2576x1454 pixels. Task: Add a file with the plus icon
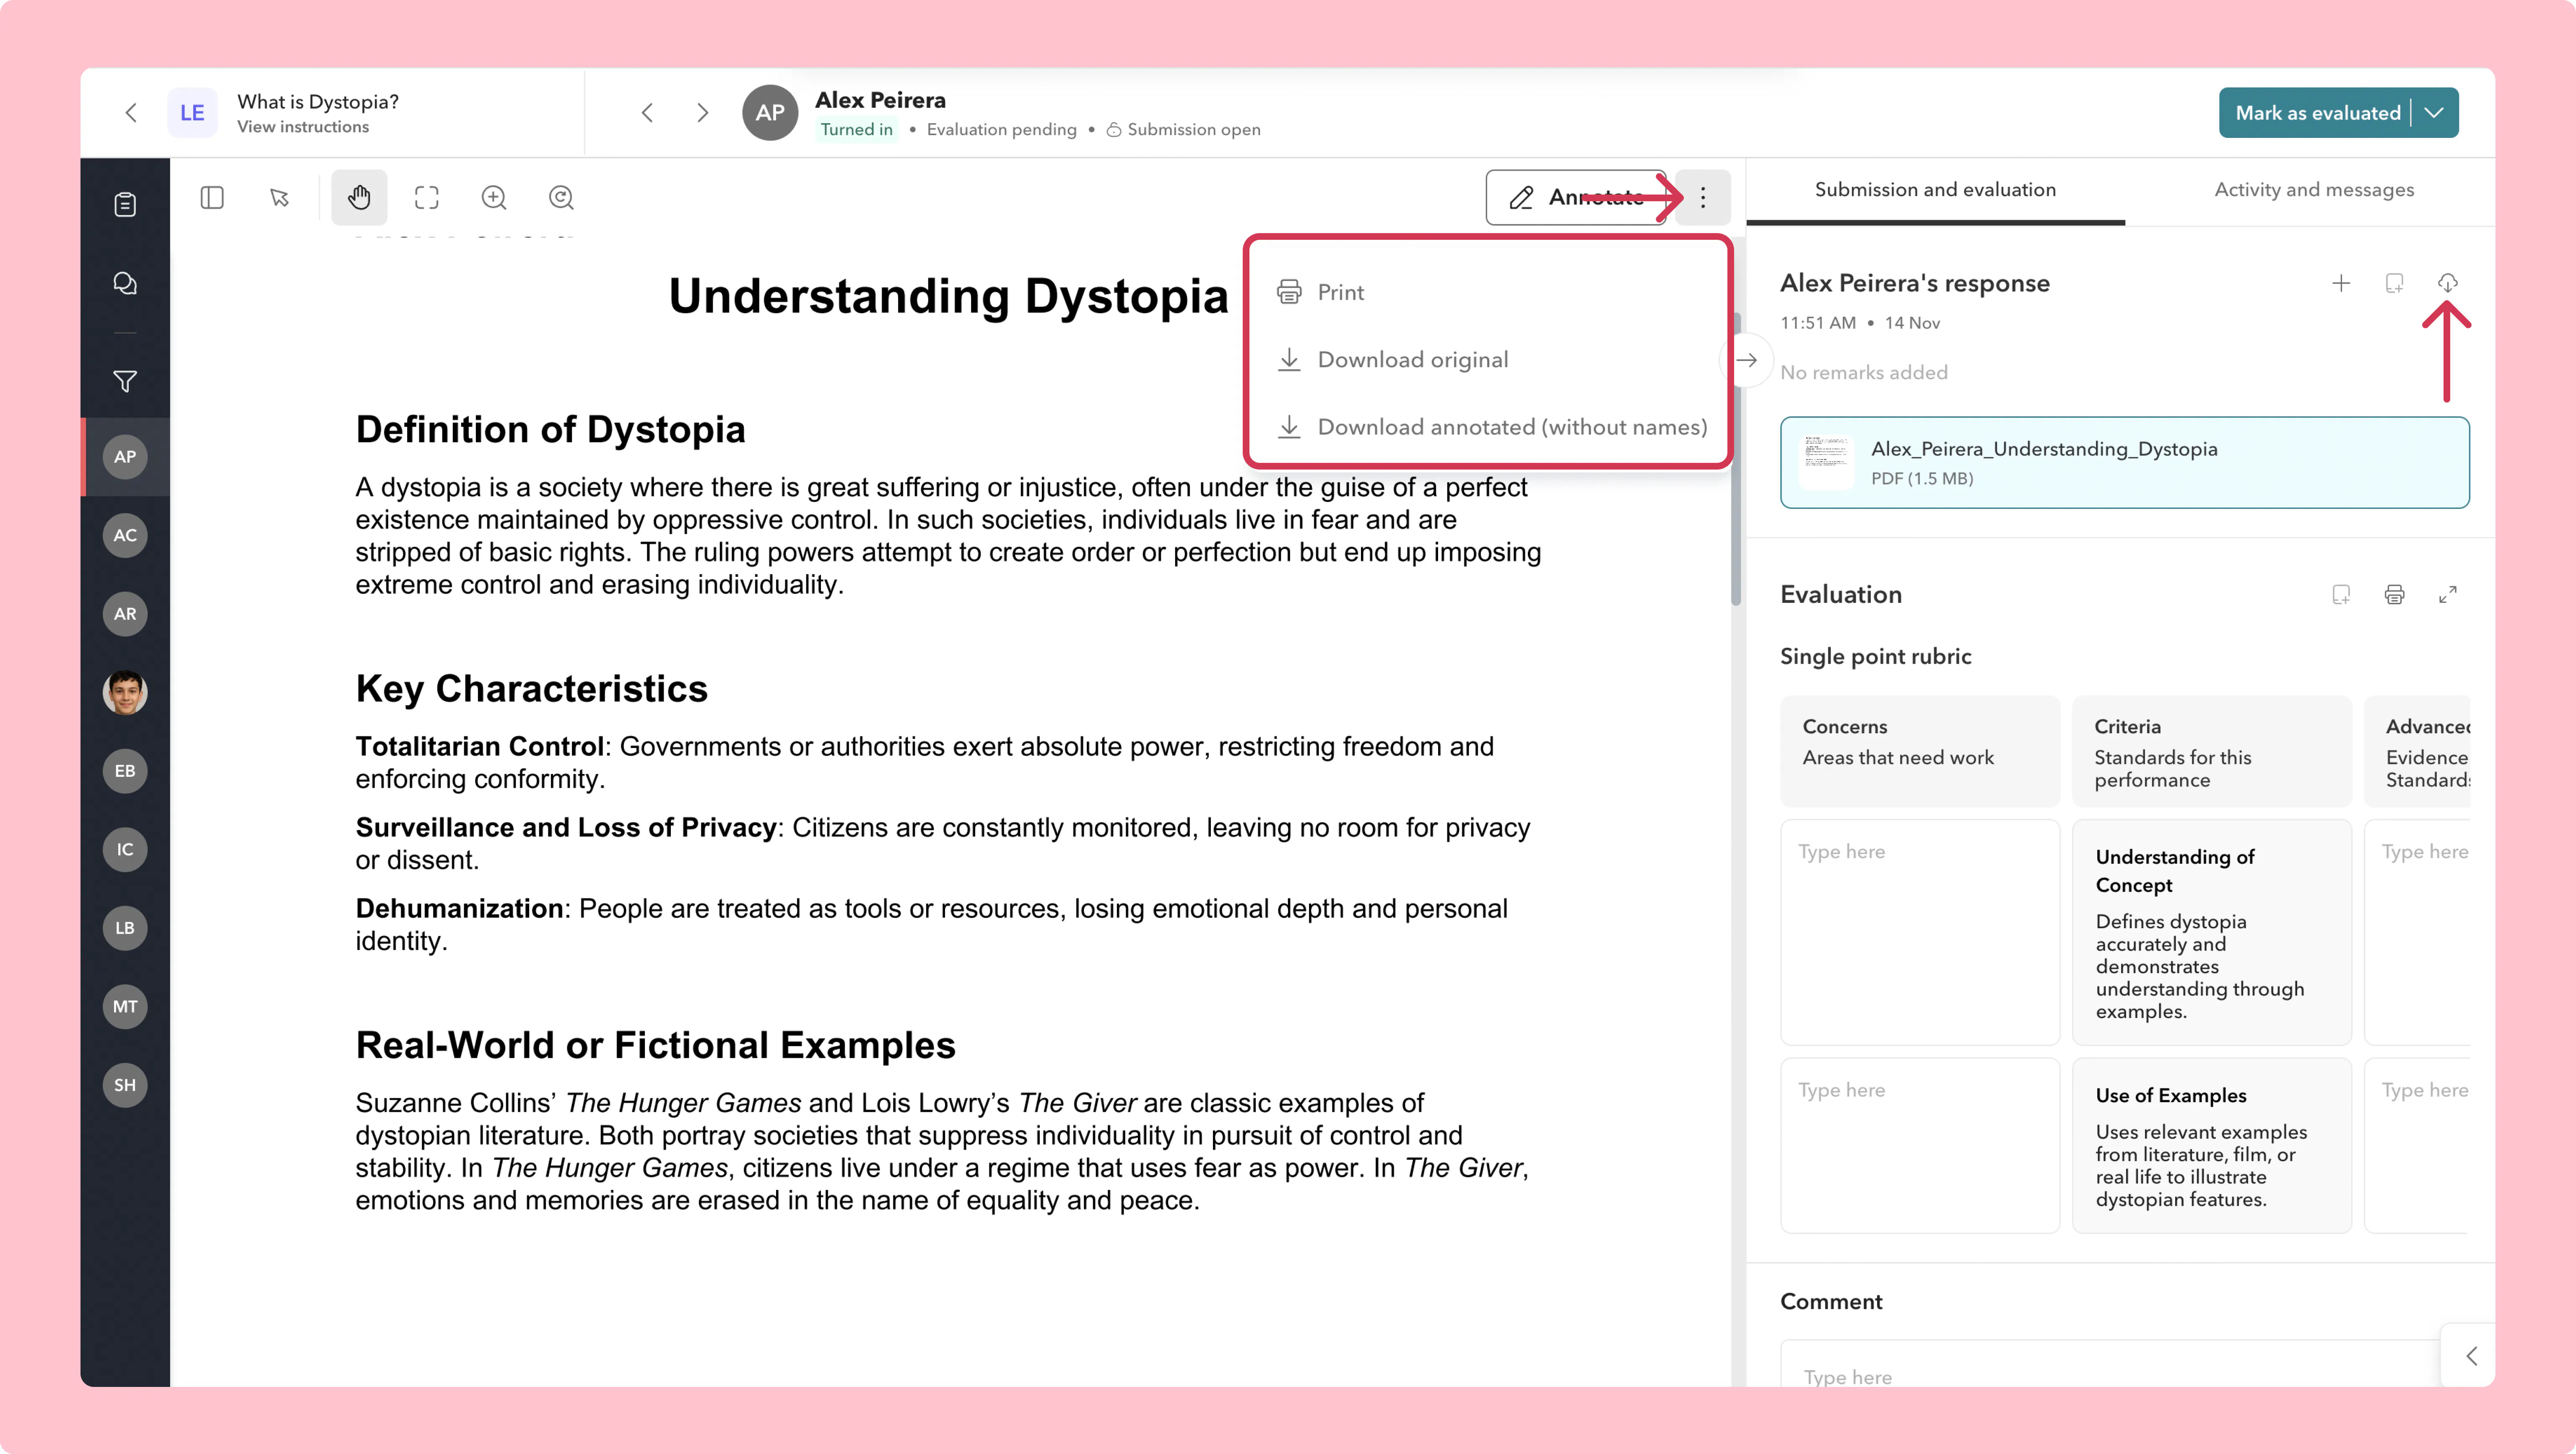[x=2341, y=283]
